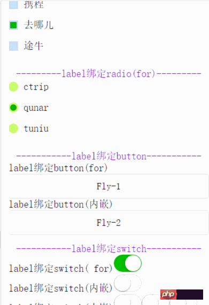This screenshot has width=209, height=305.
Task: Click the selected qunar radio button
Action: 13,108
